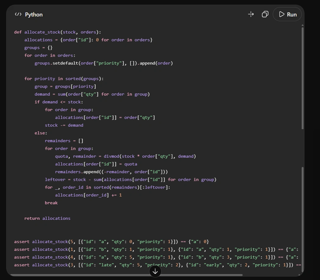
Task: Click the 'for order in orders:' line
Action: (50, 56)
